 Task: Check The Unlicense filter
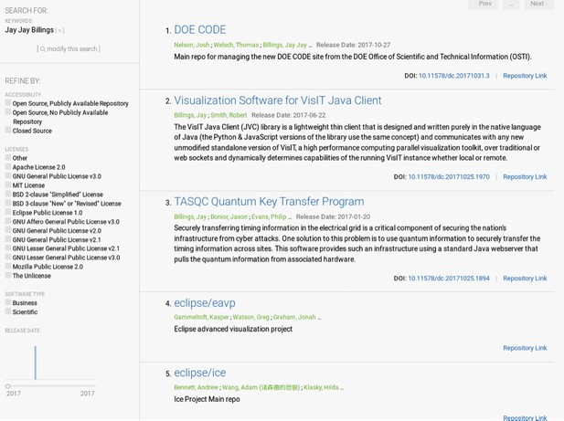[8, 276]
